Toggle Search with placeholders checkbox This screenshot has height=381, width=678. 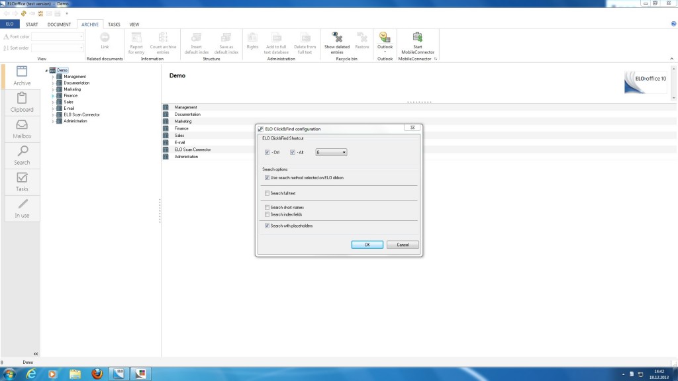pyautogui.click(x=267, y=226)
